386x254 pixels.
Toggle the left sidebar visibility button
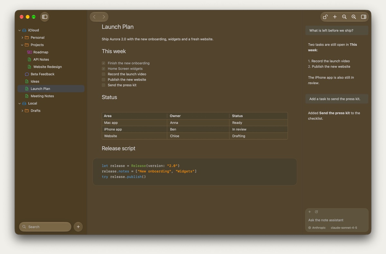[x=45, y=17]
